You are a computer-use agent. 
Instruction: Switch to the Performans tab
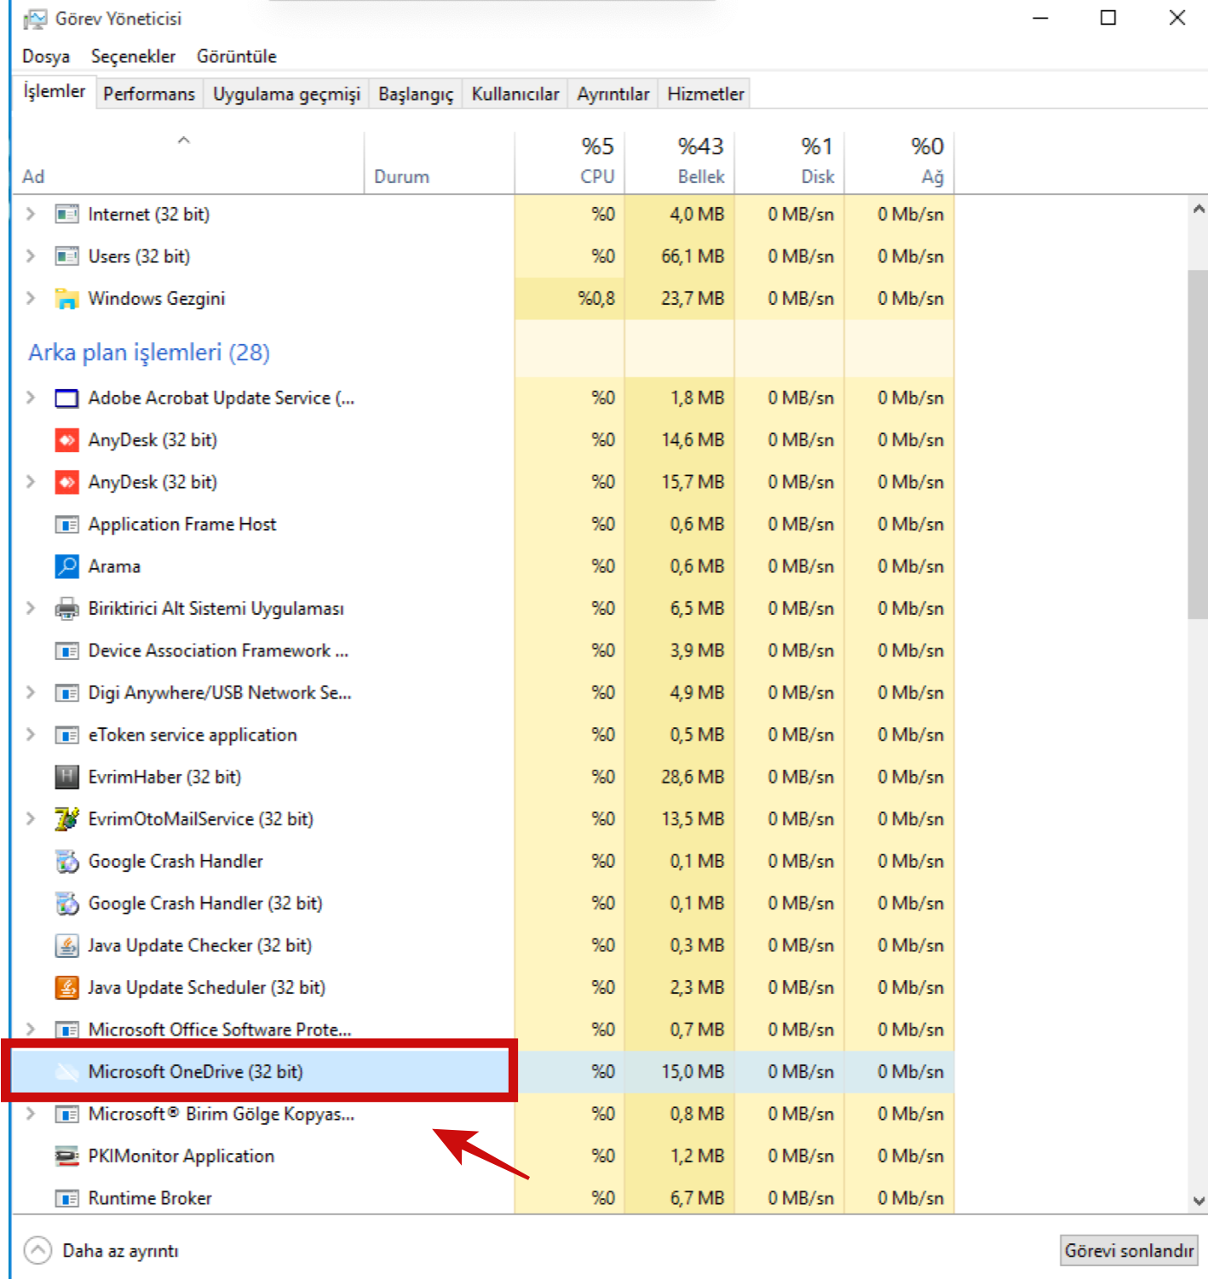(x=149, y=94)
